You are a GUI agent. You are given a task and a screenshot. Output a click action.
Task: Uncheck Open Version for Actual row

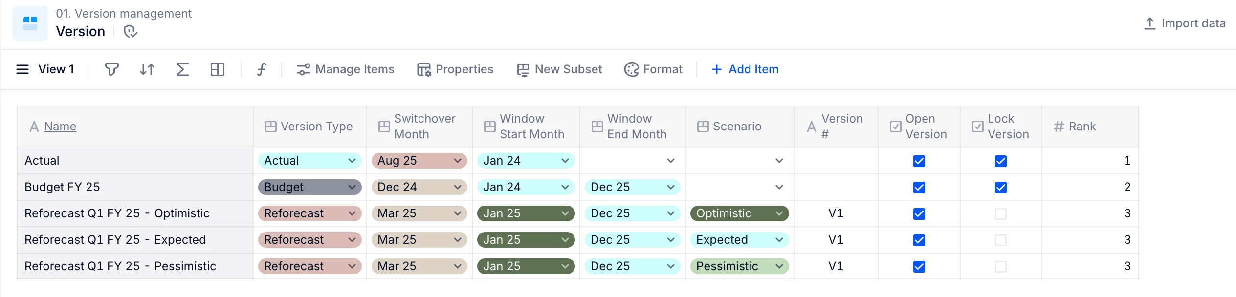(x=919, y=161)
